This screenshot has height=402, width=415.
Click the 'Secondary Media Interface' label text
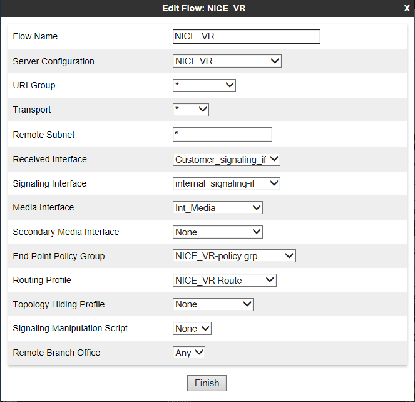point(66,232)
